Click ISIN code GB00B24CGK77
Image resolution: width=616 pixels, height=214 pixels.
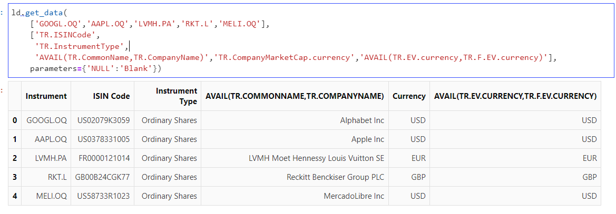[102, 177]
